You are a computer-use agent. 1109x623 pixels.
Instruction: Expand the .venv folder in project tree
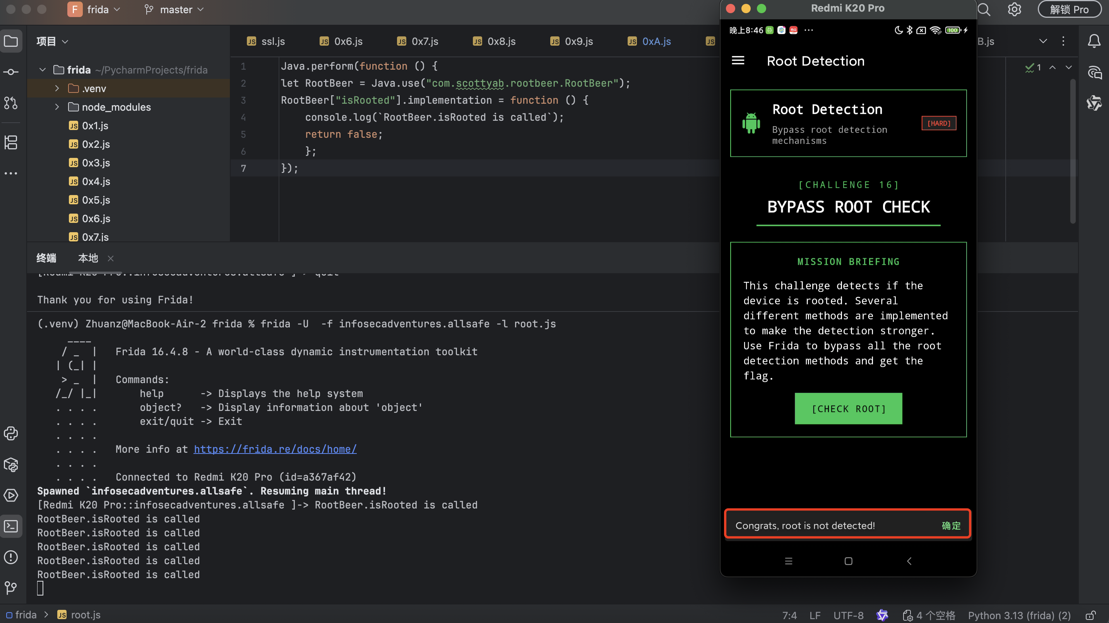pos(57,88)
